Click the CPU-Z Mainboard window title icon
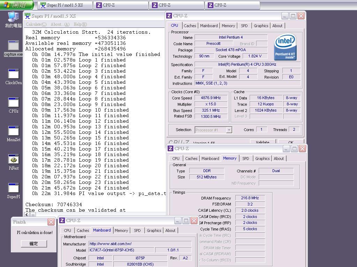This screenshot has height=267, width=357. pyautogui.click(x=62, y=220)
